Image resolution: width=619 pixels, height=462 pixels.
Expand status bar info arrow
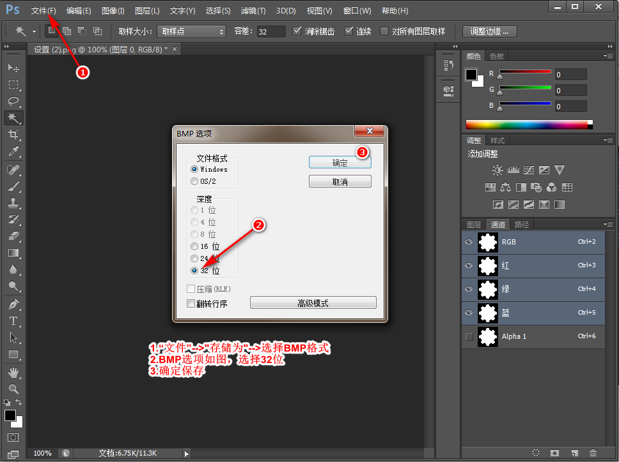(x=186, y=453)
